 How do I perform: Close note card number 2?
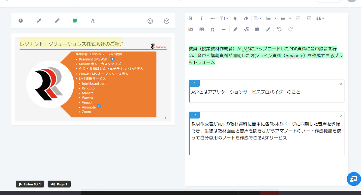point(341,116)
